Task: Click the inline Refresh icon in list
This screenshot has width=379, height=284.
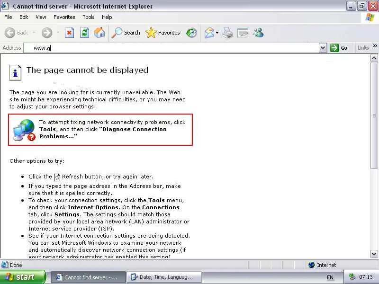Action: (x=57, y=177)
